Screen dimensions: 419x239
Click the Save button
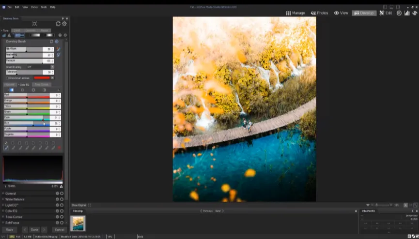pyautogui.click(x=9, y=230)
